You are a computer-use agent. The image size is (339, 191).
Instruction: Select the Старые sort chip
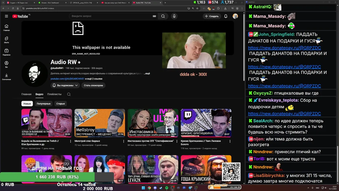pyautogui.click(x=60, y=104)
